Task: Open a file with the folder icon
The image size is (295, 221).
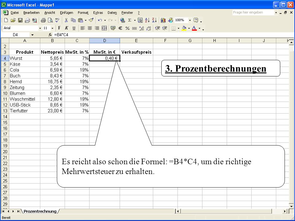Action: [x=13, y=20]
